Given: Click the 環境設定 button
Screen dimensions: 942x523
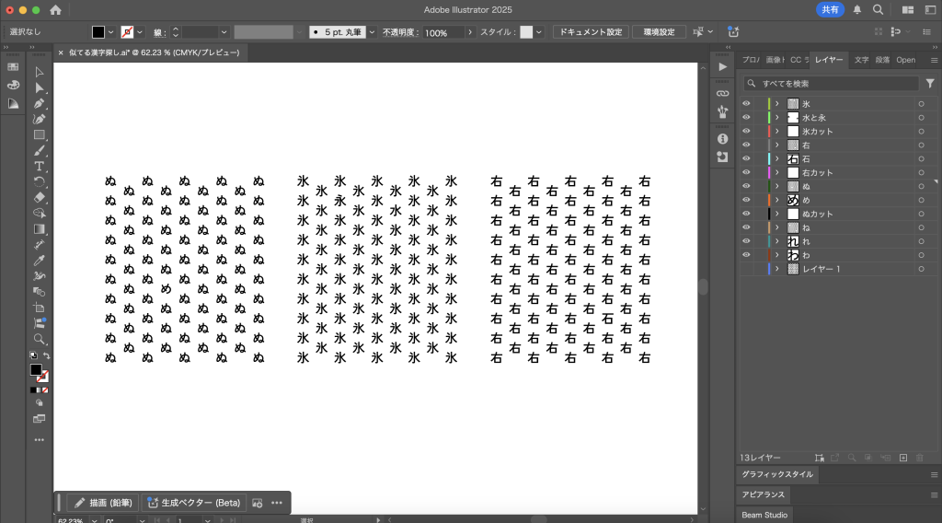Looking at the screenshot, I should (x=659, y=32).
